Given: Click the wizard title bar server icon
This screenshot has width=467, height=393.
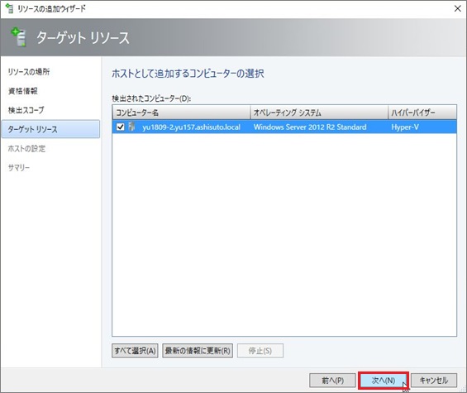Looking at the screenshot, I should click(x=10, y=8).
